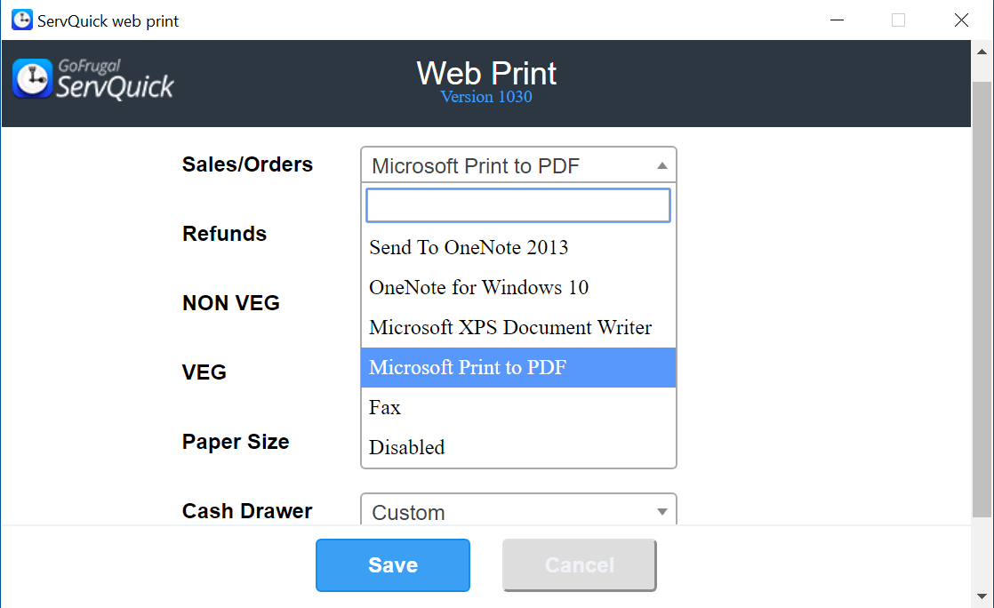This screenshot has height=608, width=994.
Task: Click the GoFrugal ServQuick logo
Action: click(x=93, y=79)
